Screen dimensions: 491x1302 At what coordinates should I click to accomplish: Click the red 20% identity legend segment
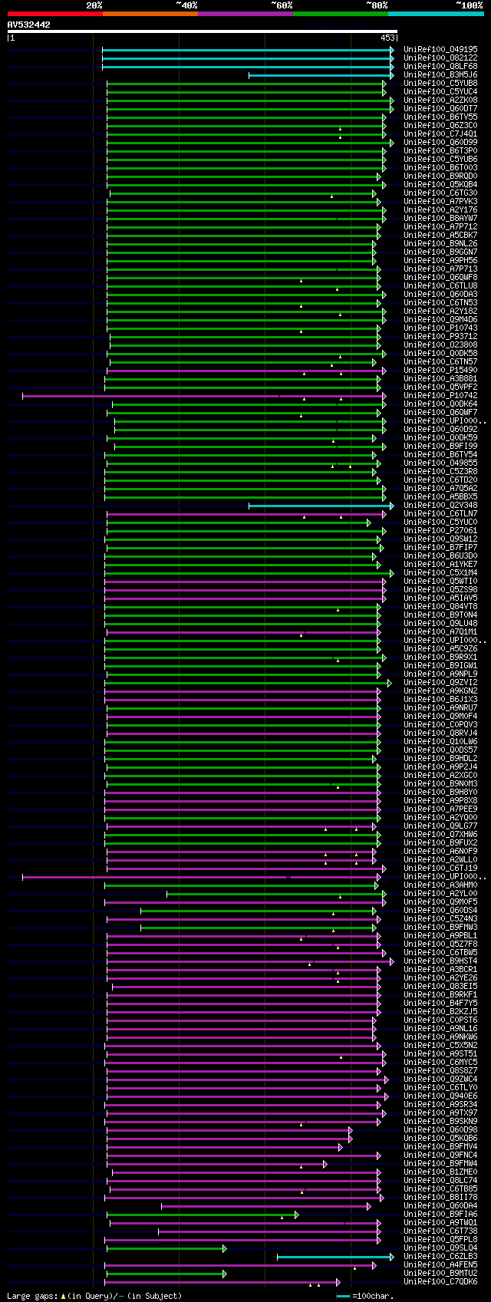(55, 14)
